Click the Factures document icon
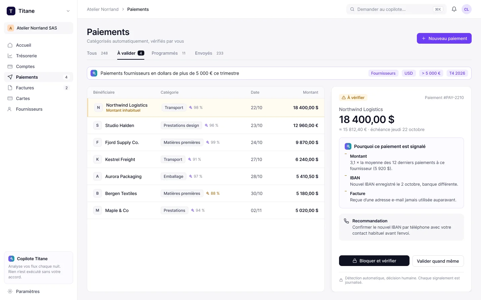 click(x=10, y=88)
